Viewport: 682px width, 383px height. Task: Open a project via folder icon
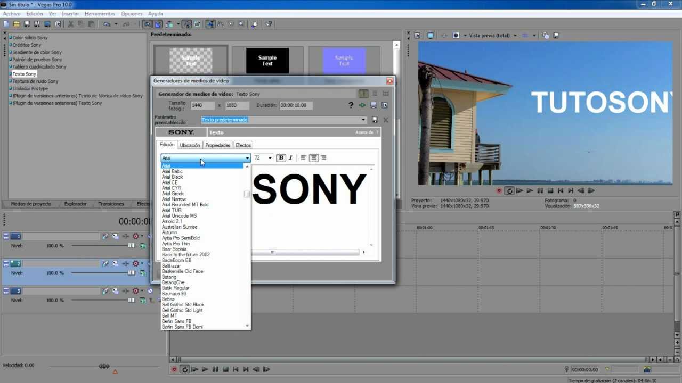(x=17, y=24)
